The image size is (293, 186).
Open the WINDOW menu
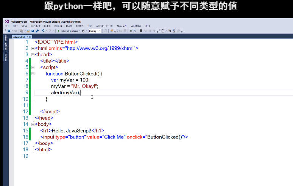[136, 26]
